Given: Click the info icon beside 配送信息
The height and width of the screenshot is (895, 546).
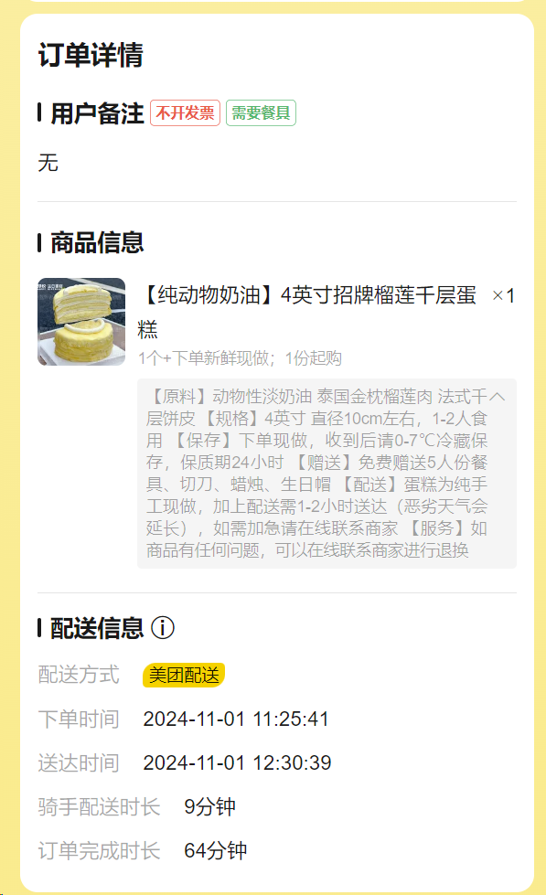Looking at the screenshot, I should pyautogui.click(x=163, y=628).
